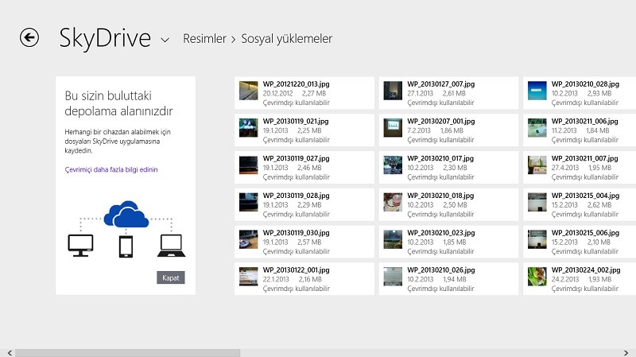This screenshot has height=357, width=636.
Task: Select file name WP_20130119_027.jpg
Action: click(x=296, y=158)
